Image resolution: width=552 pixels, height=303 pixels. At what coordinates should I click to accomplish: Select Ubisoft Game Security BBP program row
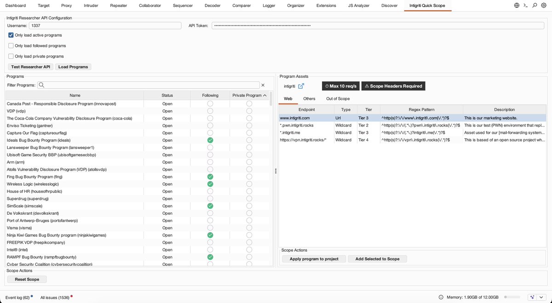point(138,154)
